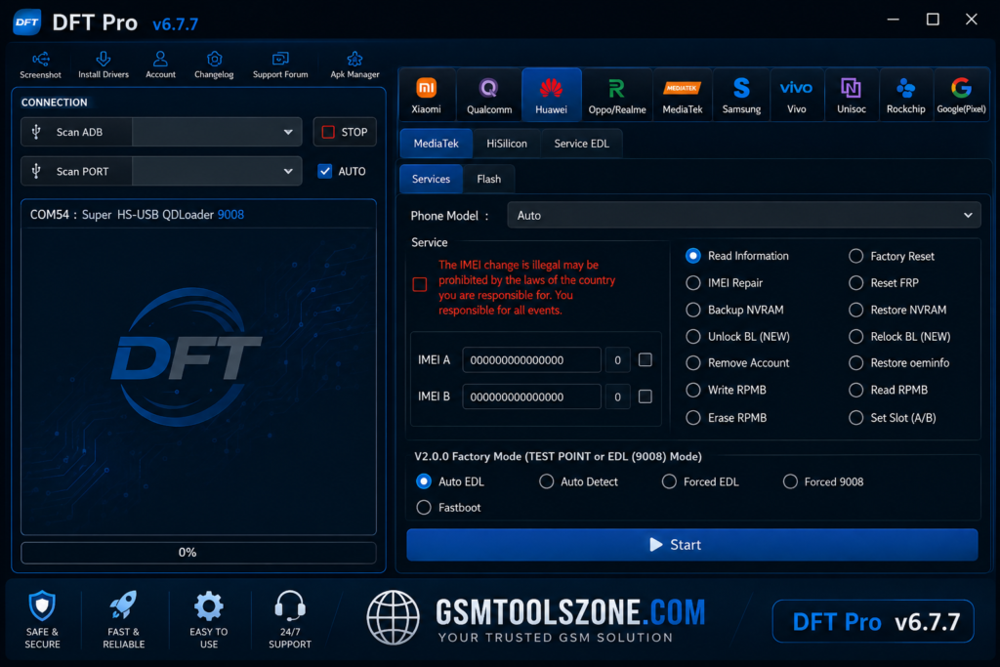The image size is (1000, 667).
Task: Select Unlock BL (NEW) option
Action: point(693,336)
